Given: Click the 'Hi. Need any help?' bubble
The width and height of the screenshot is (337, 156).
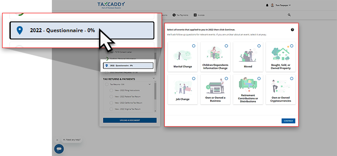Looking at the screenshot, I should (72, 140).
